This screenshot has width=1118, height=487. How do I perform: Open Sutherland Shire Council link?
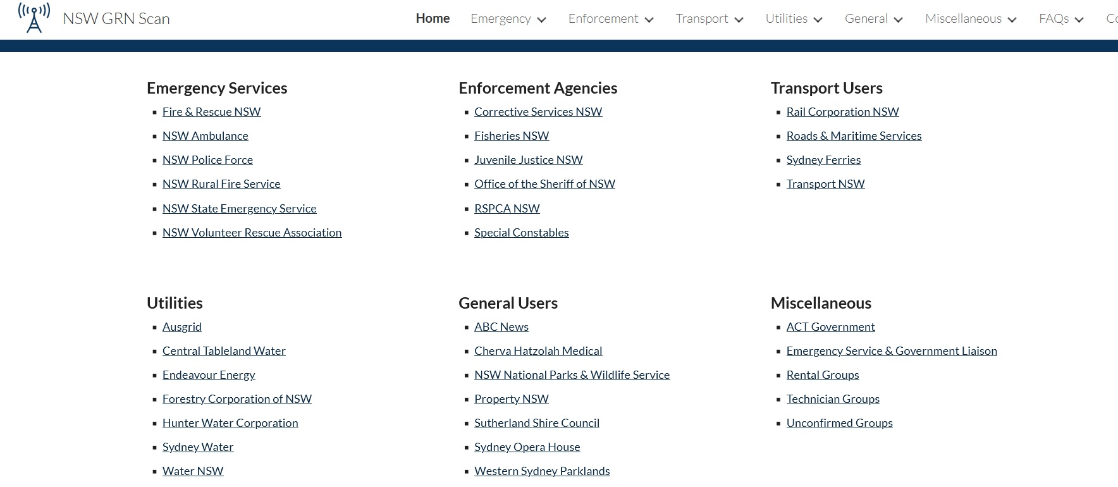[x=537, y=423]
